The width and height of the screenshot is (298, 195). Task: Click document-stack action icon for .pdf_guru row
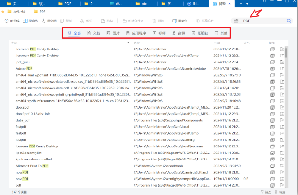click(272, 62)
